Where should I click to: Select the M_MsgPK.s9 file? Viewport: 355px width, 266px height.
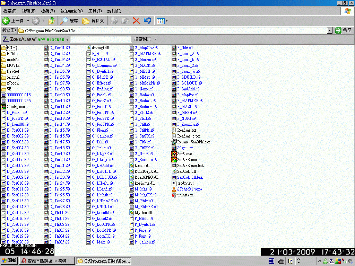pos(143,195)
